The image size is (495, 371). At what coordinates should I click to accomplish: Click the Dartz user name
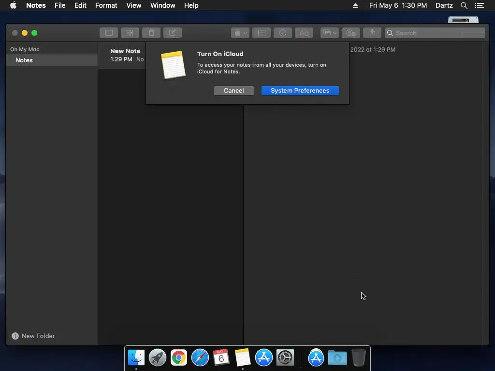pos(444,5)
